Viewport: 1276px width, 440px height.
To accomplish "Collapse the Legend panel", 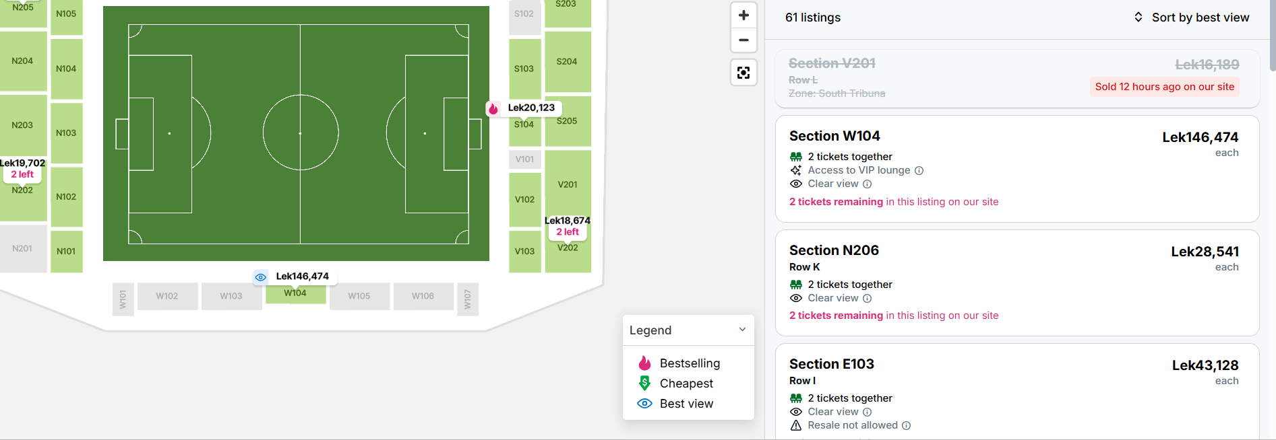I will (742, 330).
